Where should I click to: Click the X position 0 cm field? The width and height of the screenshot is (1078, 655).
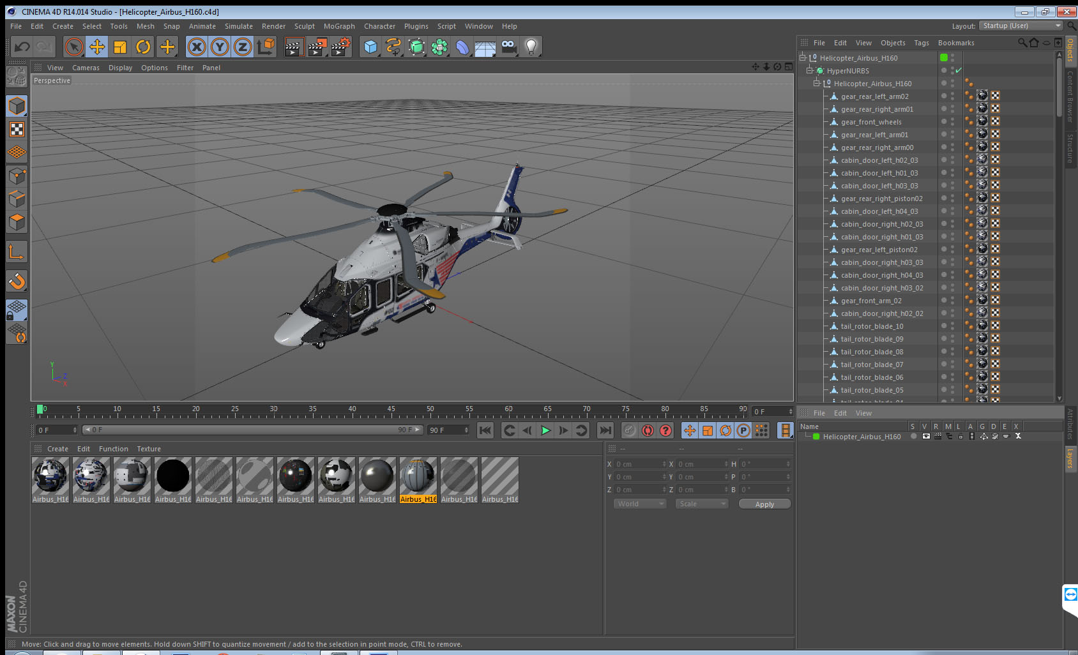(641, 464)
